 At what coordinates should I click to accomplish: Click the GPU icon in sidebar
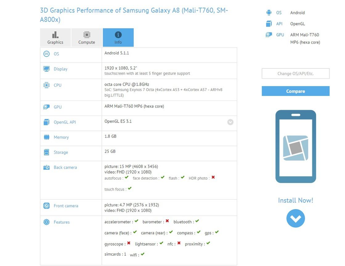(x=269, y=35)
